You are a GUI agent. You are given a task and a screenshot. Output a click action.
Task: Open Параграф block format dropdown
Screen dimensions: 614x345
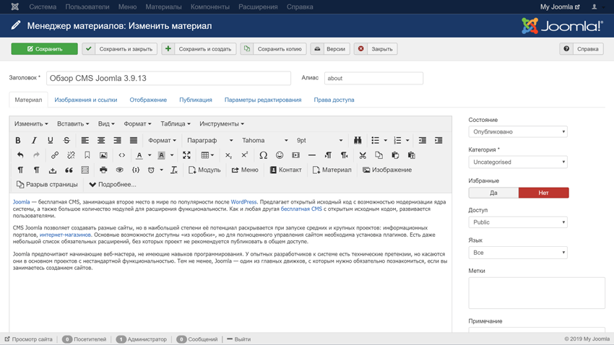209,141
